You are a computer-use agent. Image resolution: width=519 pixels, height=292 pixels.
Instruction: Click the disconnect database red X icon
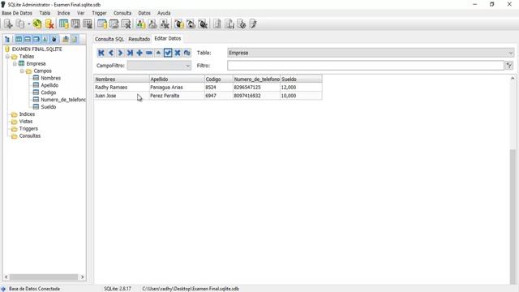pyautogui.click(x=49, y=24)
